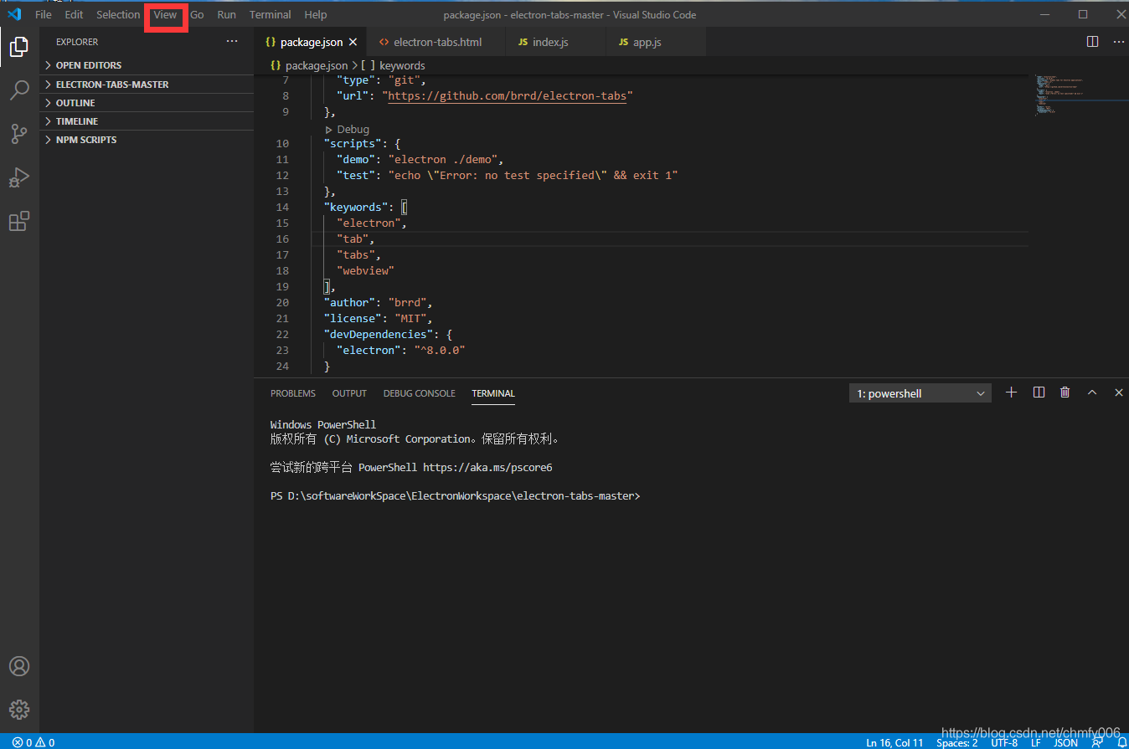Click the feedback icon in status bar

click(1097, 742)
